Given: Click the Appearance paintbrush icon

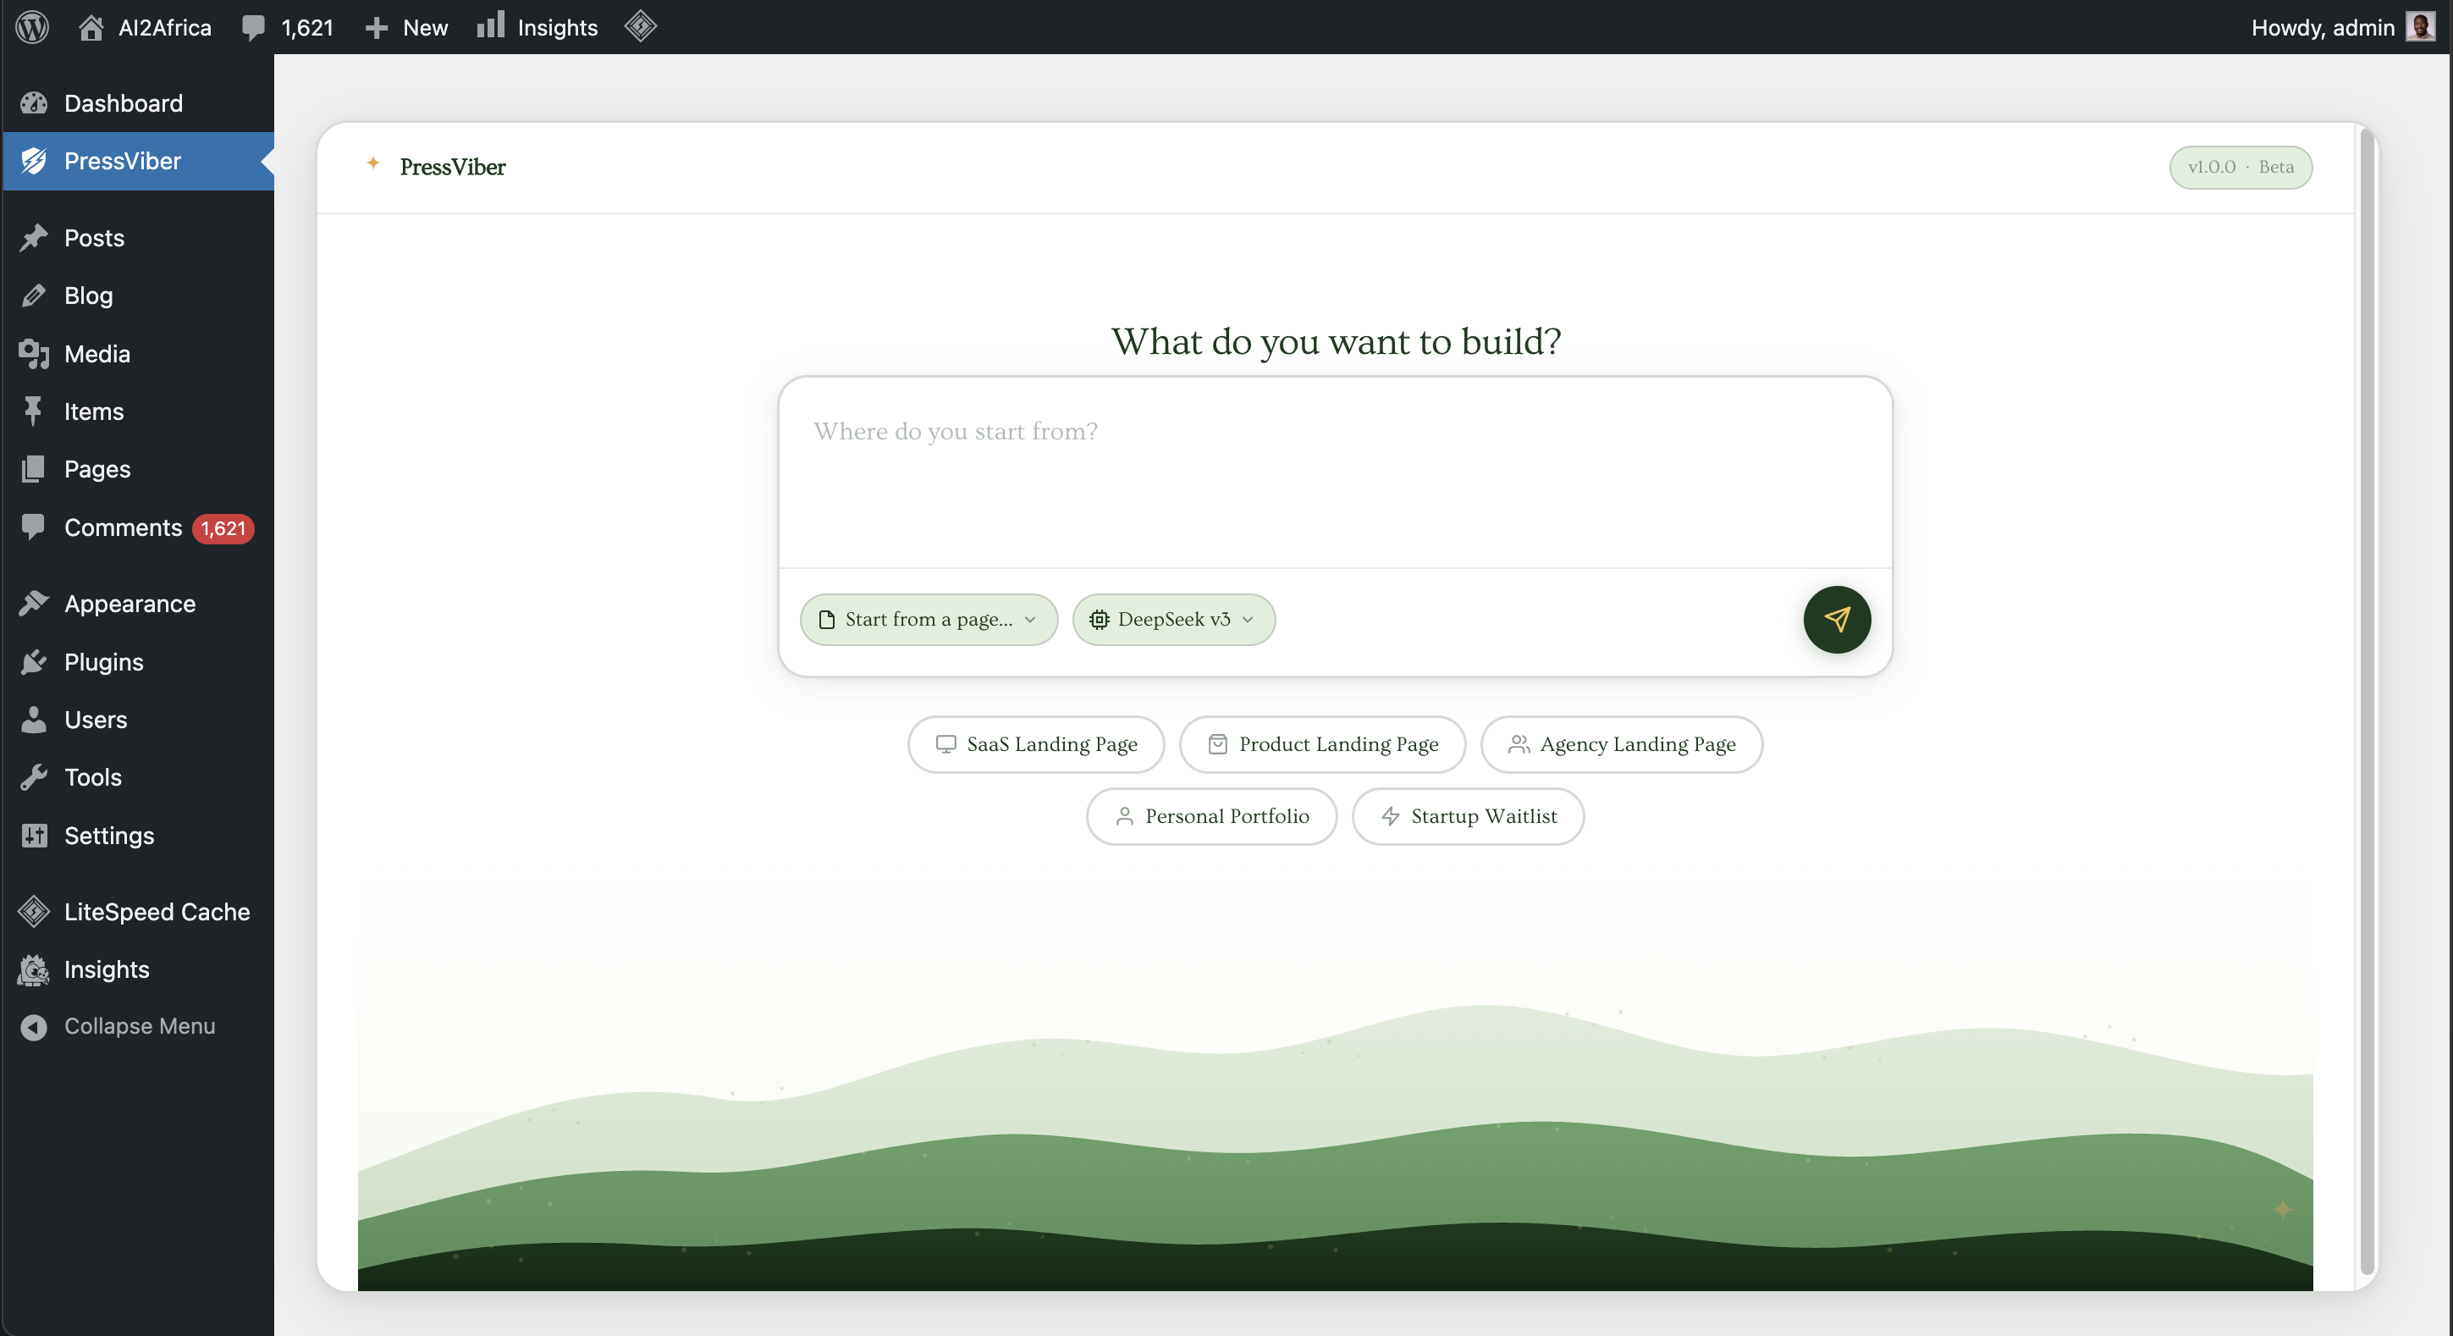Looking at the screenshot, I should click(x=33, y=603).
